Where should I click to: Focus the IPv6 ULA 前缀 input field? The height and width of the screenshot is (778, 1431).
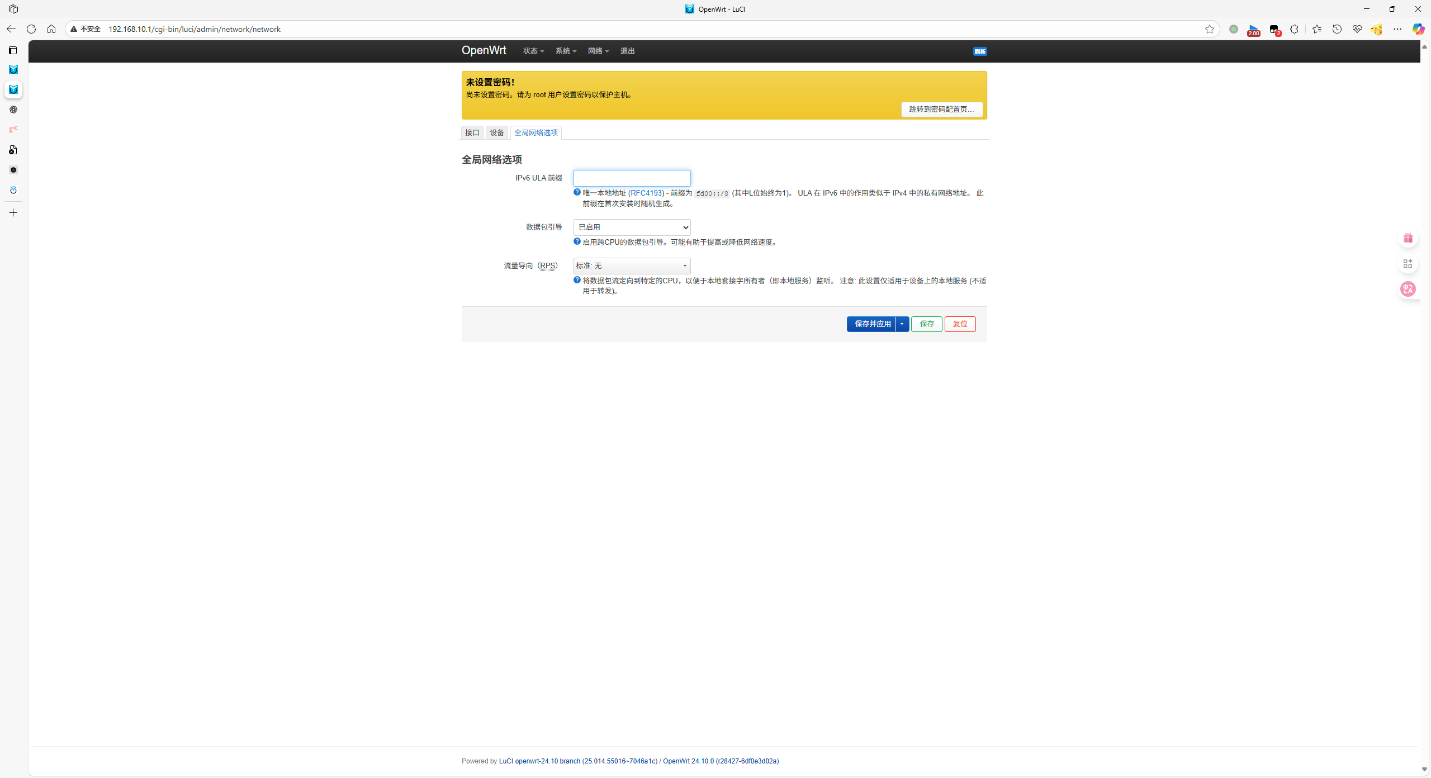(x=632, y=178)
